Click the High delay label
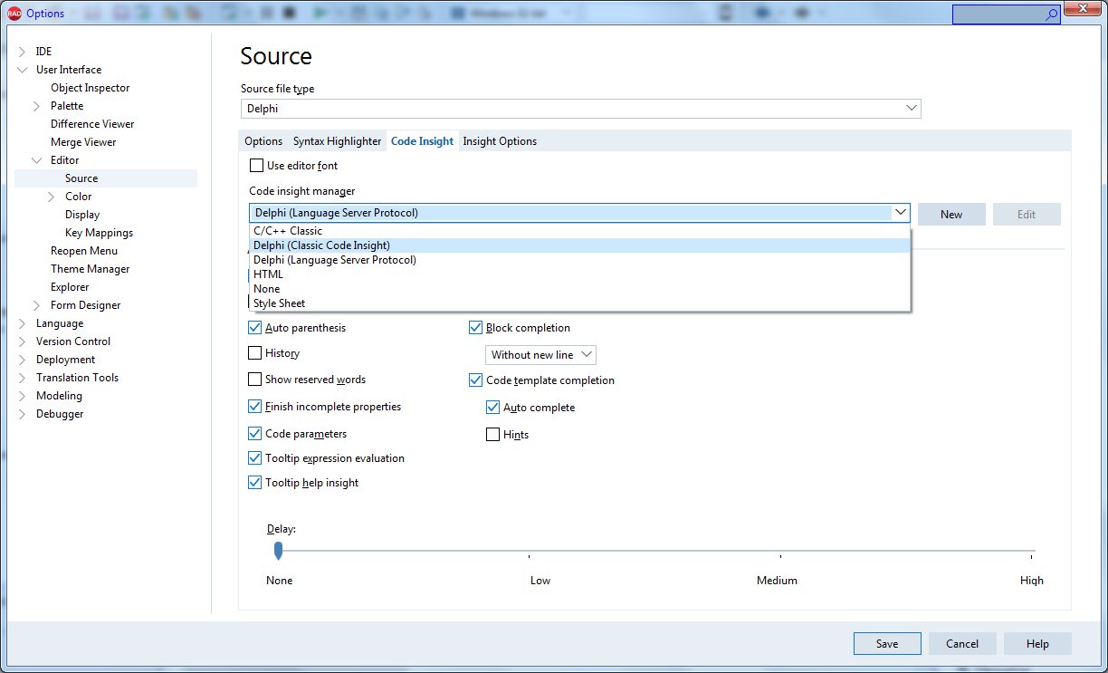 (1031, 581)
